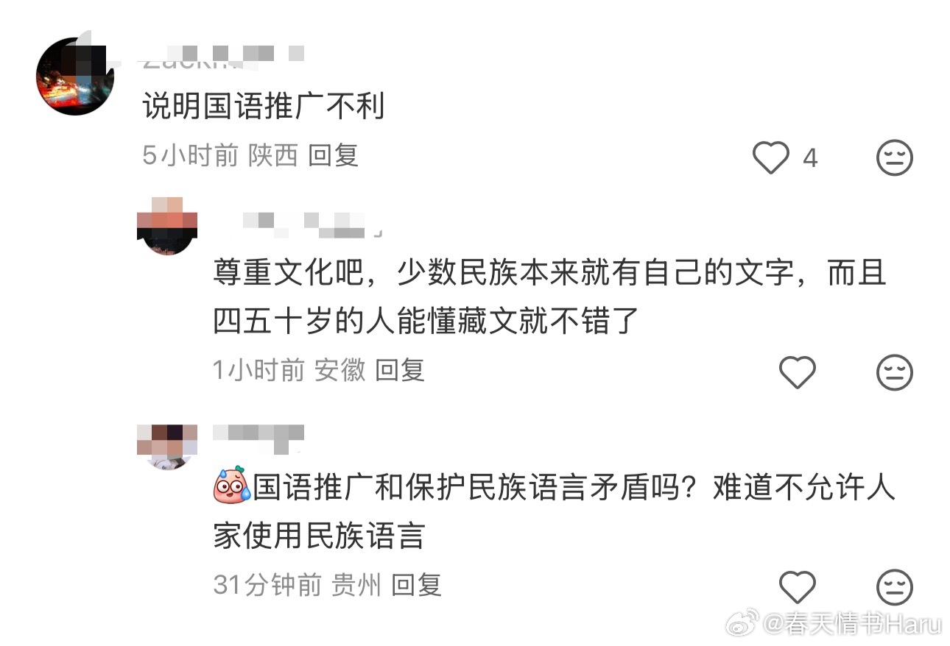
Task: Like the Guizhou reply about ethnic languages
Action: [797, 586]
